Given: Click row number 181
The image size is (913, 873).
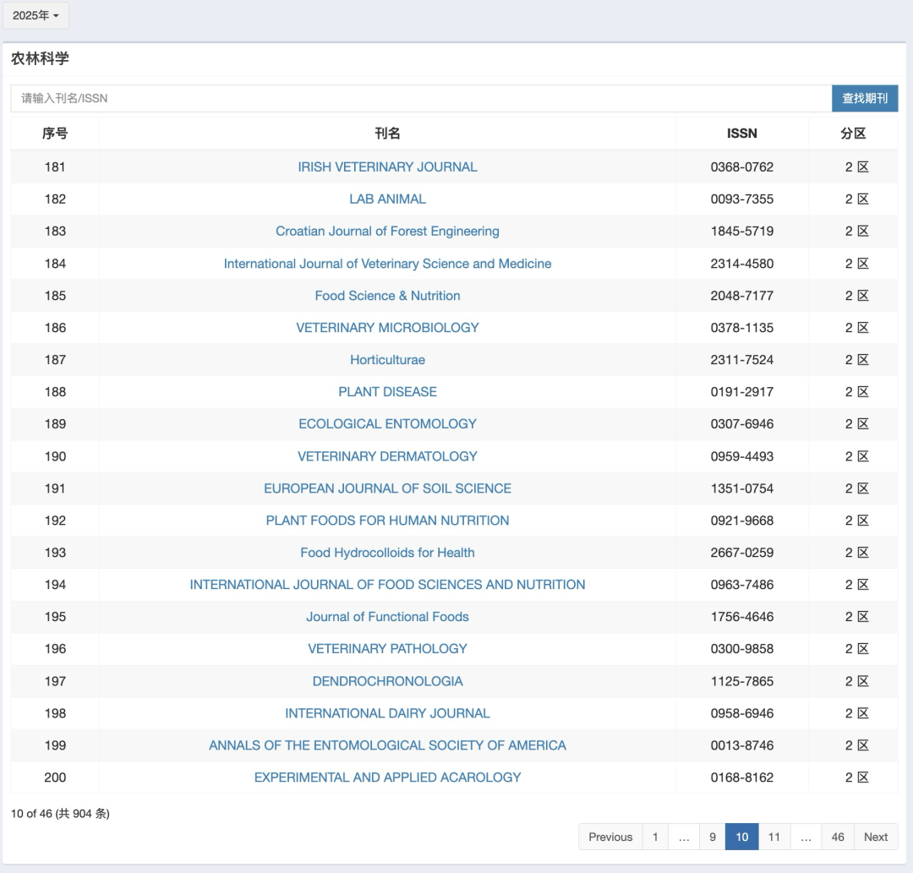Looking at the screenshot, I should tap(55, 167).
